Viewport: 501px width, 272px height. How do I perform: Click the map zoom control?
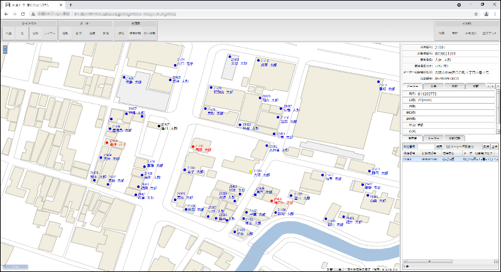(5, 49)
